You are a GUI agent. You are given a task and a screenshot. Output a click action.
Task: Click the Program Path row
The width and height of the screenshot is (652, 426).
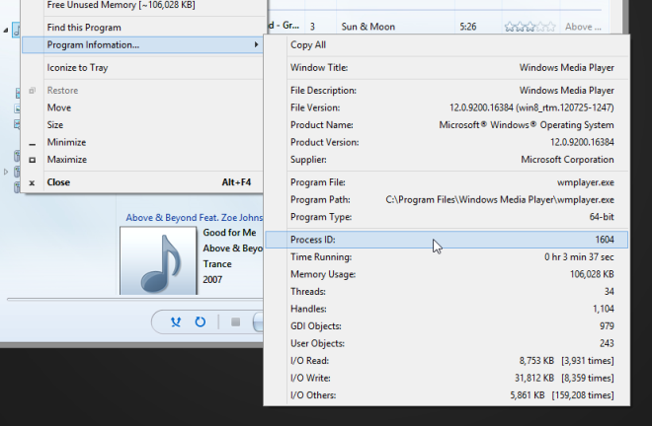(x=447, y=200)
